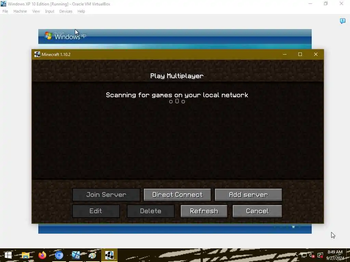Open the Paint taskbar icon
Viewport: 350px width, 262px height.
click(92, 255)
